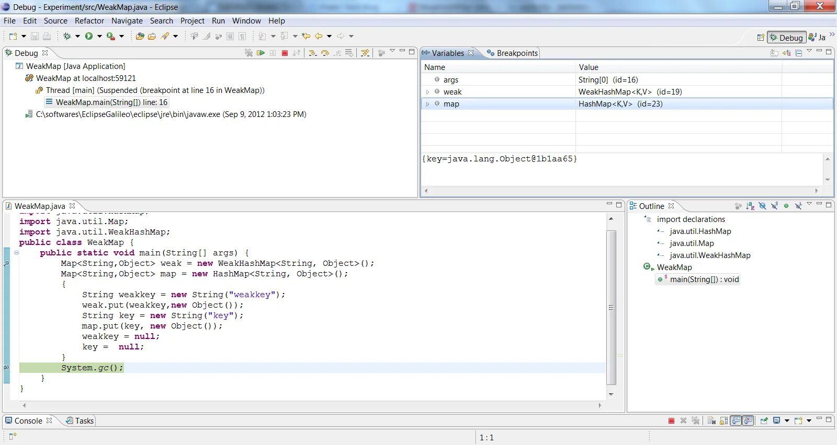Click Pin Console icon
Viewport: 837px width, 445px height.
[764, 420]
